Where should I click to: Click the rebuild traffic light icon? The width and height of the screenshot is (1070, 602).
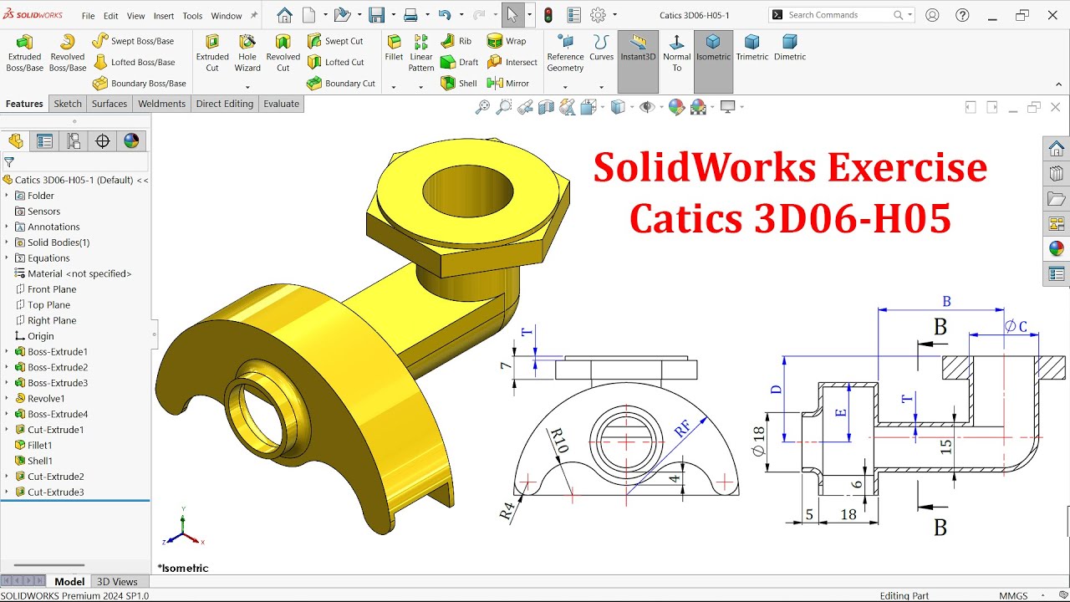[548, 15]
